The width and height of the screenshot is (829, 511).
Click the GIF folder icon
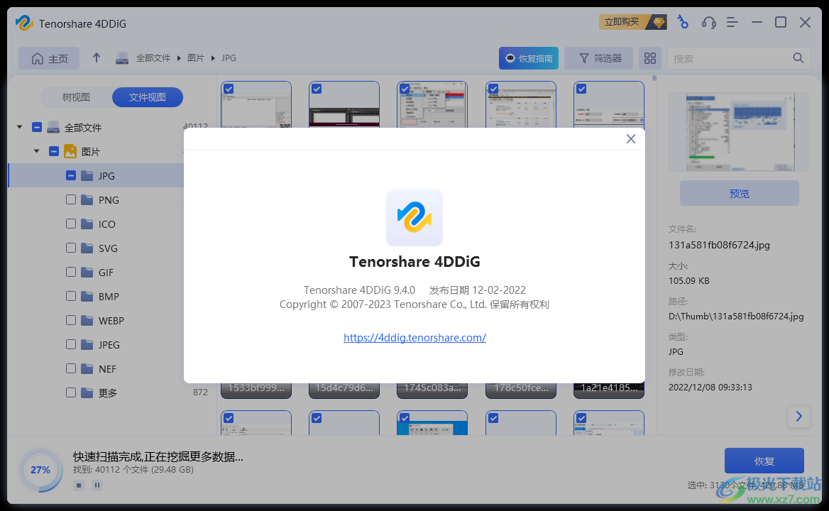coord(87,272)
